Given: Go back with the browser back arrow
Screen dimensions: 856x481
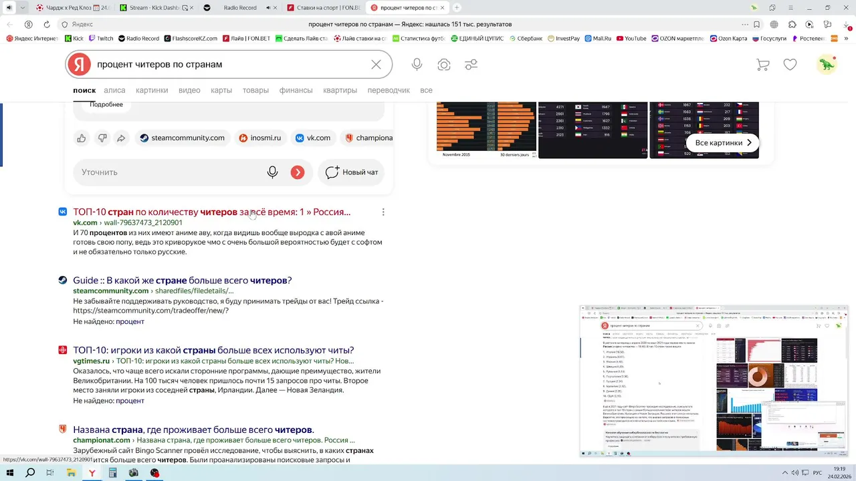Looking at the screenshot, I should tap(9, 24).
